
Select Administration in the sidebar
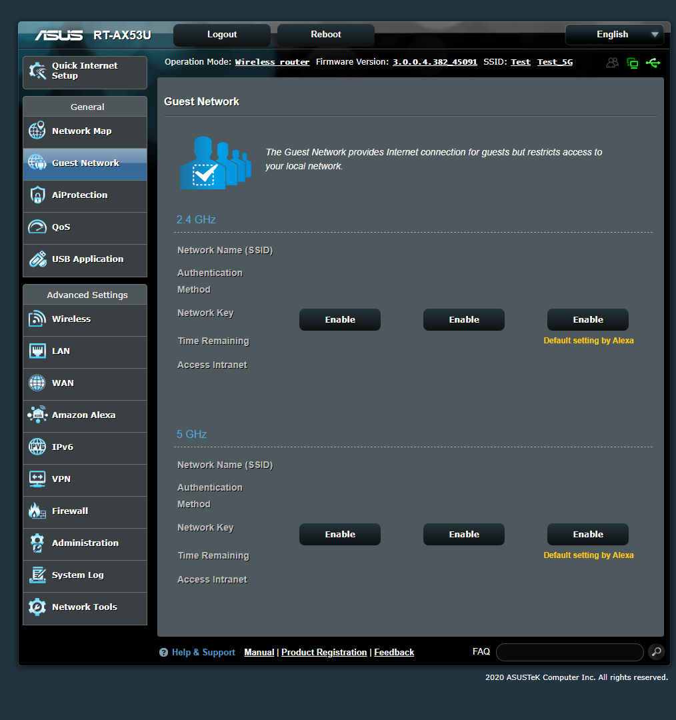[x=85, y=543]
